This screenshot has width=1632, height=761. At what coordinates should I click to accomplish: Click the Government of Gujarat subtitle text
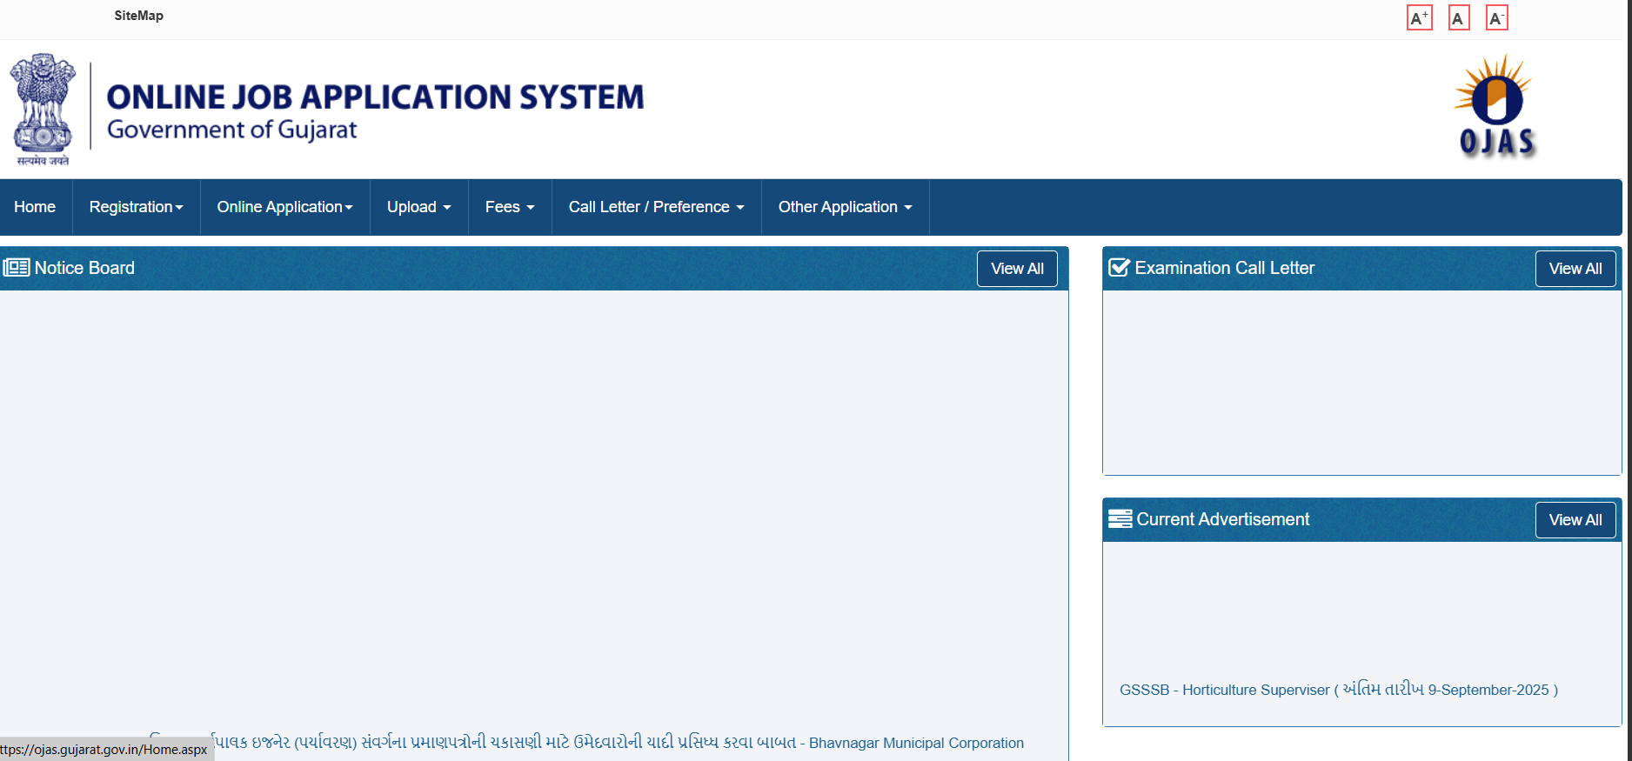231,130
